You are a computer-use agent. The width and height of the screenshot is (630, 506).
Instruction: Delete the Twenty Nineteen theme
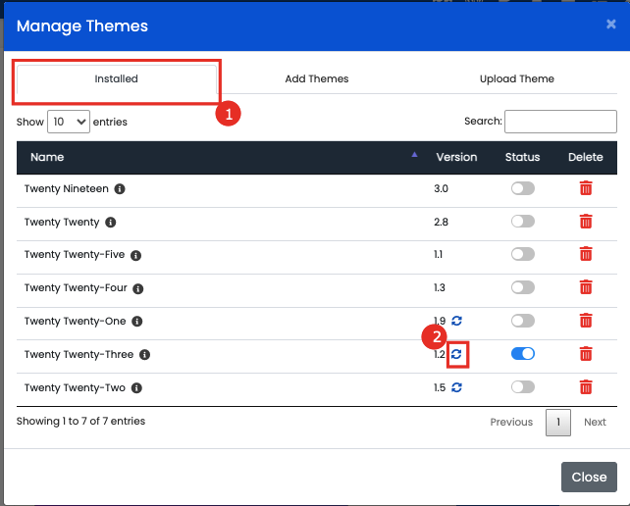[x=586, y=188]
